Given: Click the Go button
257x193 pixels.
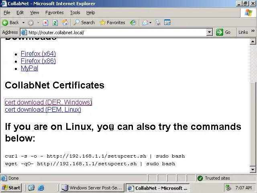Looking at the screenshot, I should tap(223, 32).
